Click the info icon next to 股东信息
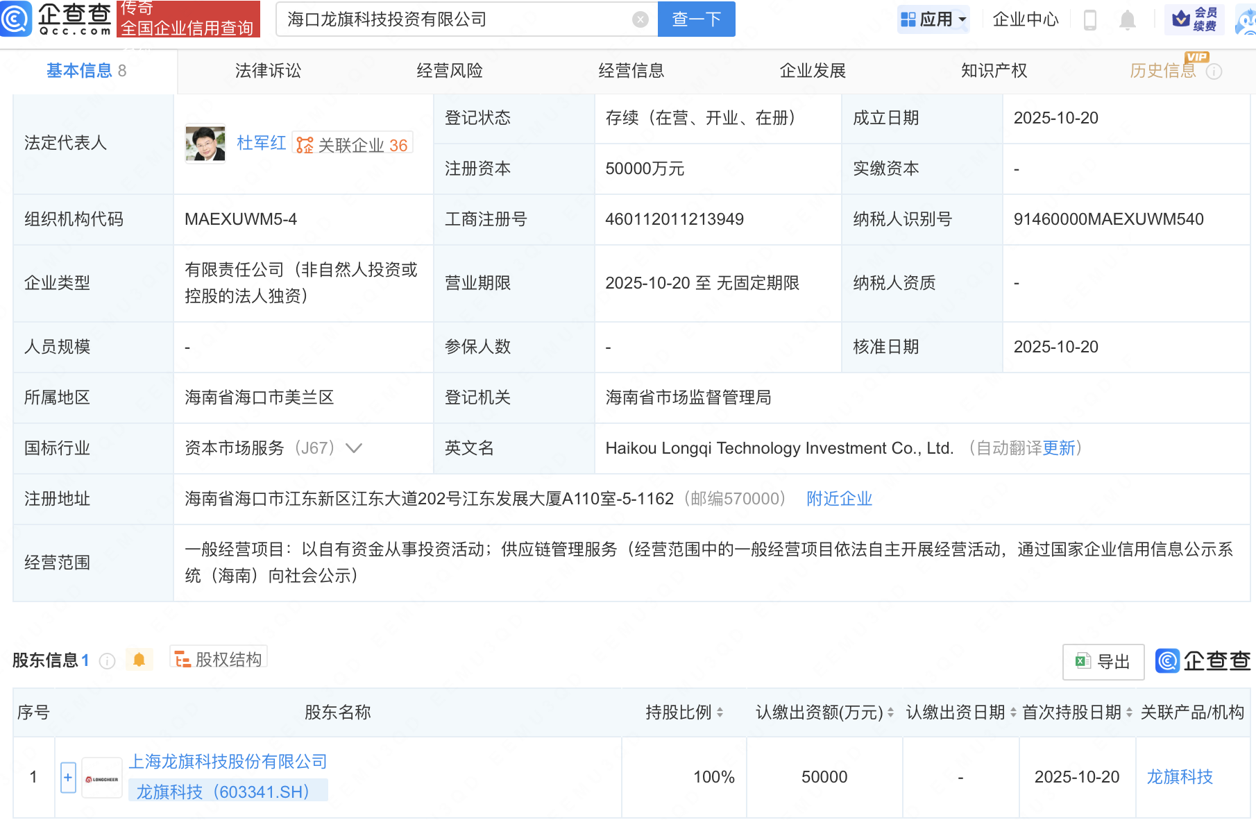 107,660
